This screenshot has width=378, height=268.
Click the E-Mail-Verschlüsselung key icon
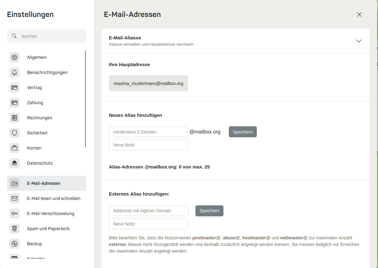pyautogui.click(x=14, y=214)
